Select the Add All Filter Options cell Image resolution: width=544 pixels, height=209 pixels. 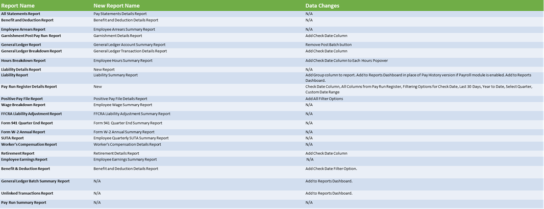point(324,99)
